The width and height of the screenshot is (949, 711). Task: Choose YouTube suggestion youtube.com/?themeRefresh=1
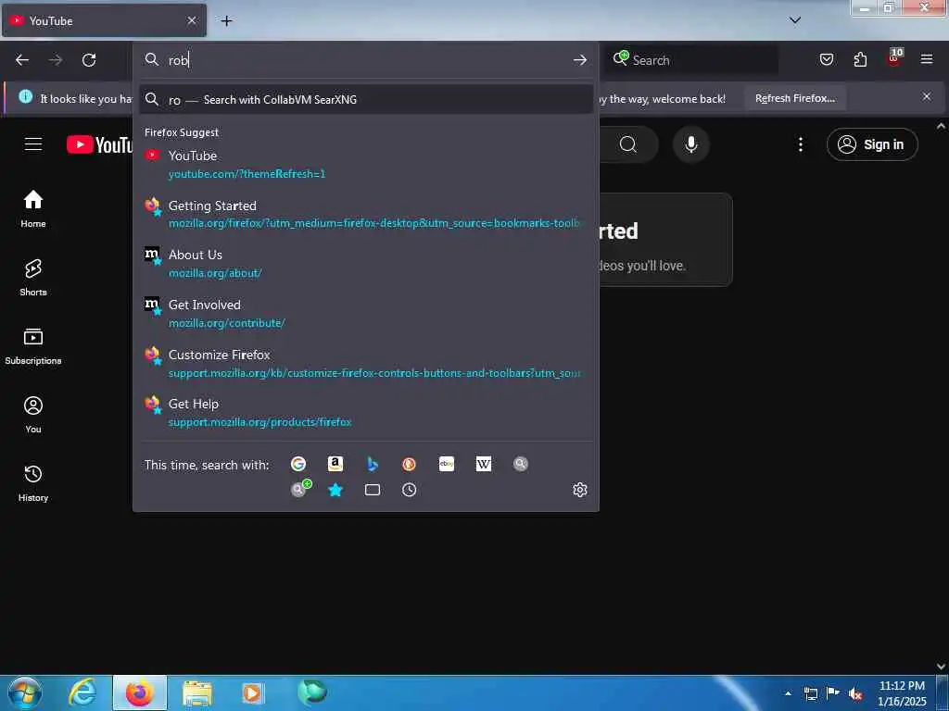coord(365,164)
